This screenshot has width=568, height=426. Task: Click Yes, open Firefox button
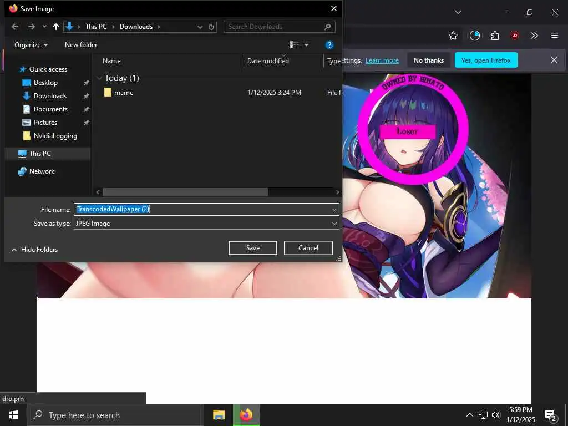[x=486, y=60]
